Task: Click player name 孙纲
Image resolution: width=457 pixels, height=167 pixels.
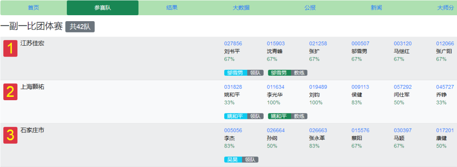Action: (272, 138)
